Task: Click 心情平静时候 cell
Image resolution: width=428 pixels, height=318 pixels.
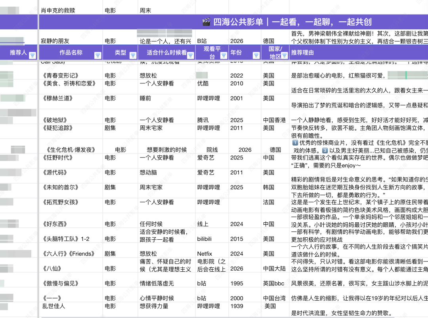Action: tap(166, 295)
